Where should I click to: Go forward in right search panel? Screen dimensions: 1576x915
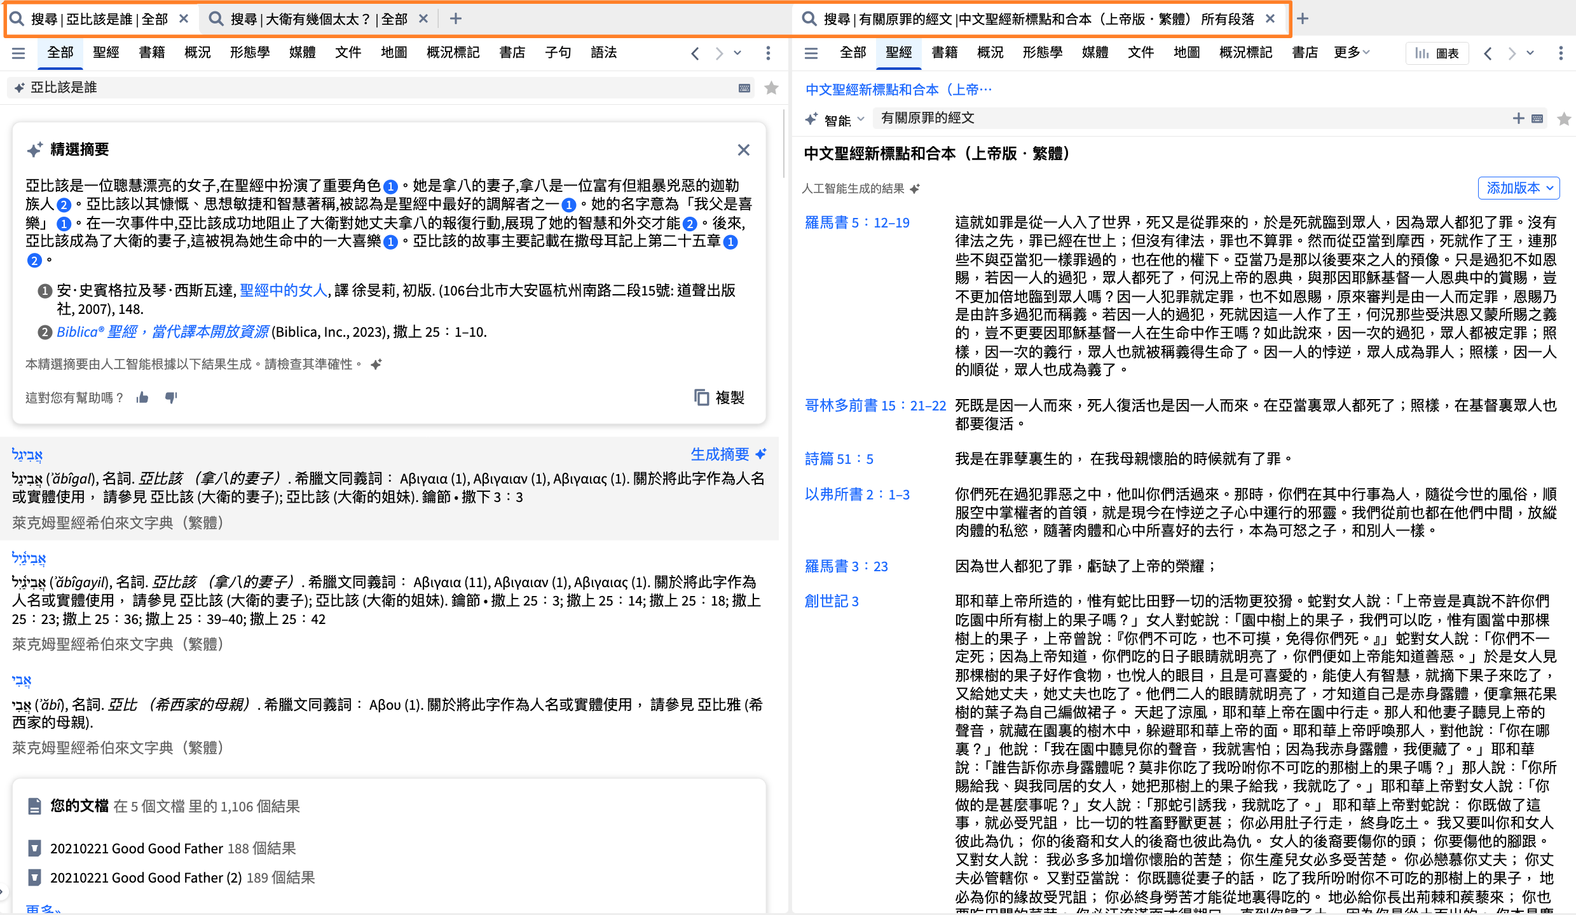click(1511, 53)
